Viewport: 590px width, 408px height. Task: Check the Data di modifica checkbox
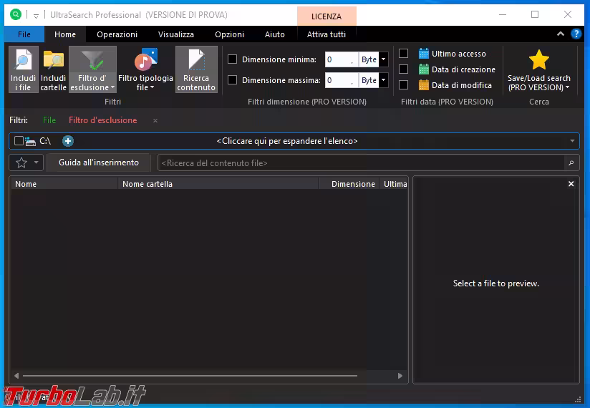403,85
